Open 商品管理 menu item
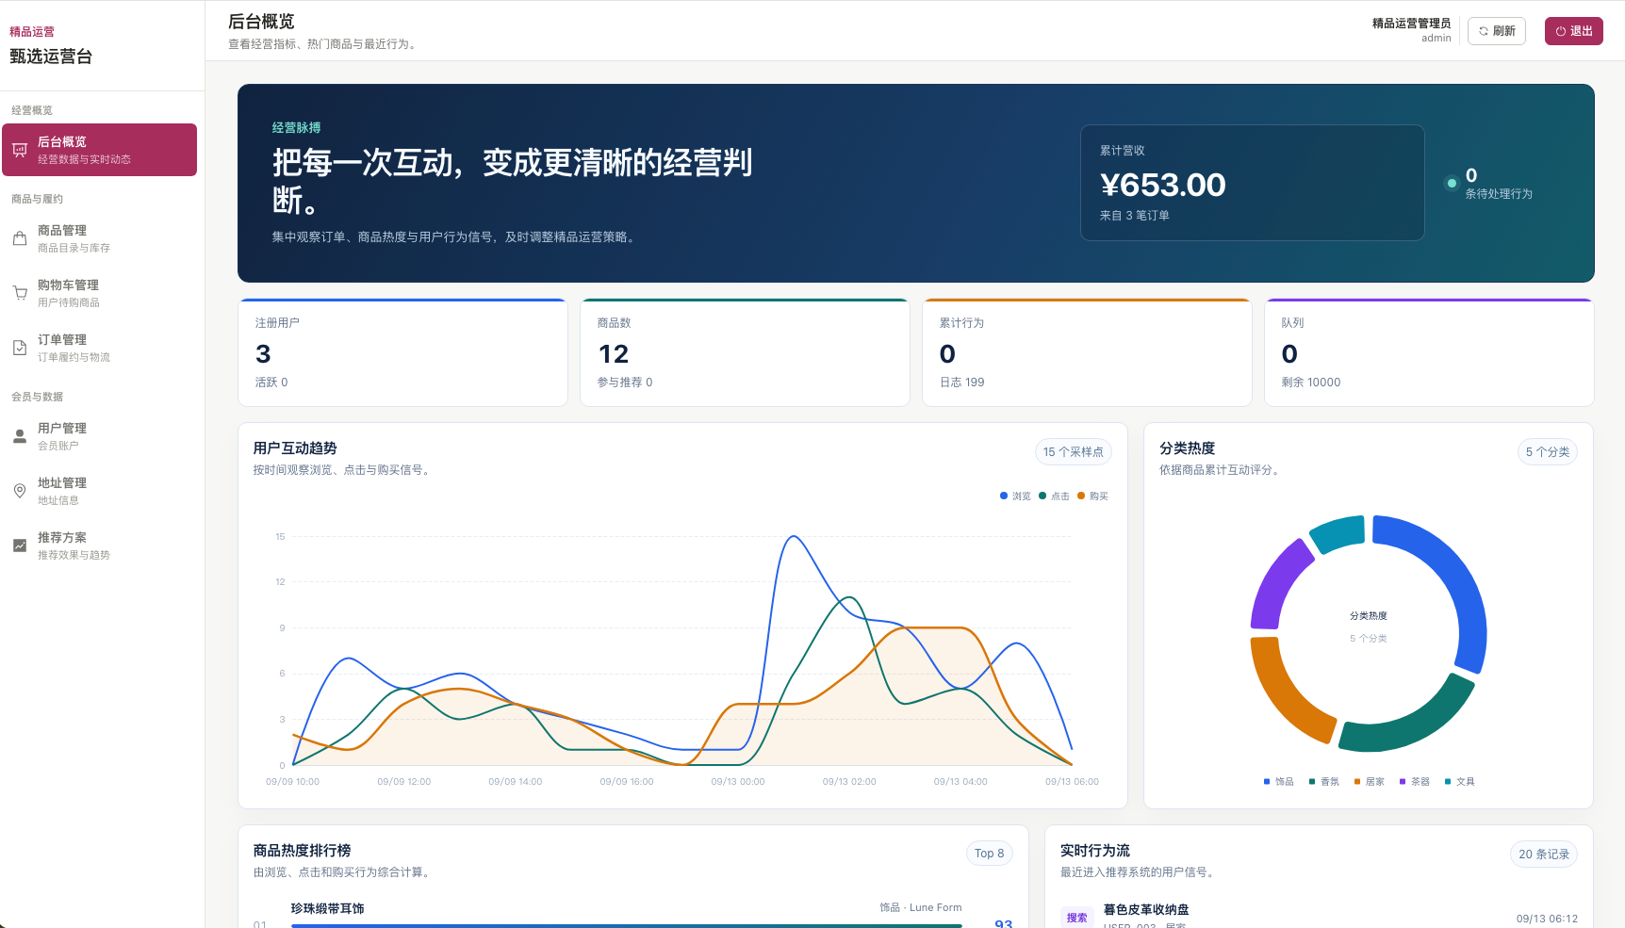Image resolution: width=1625 pixels, height=928 pixels. pos(99,238)
